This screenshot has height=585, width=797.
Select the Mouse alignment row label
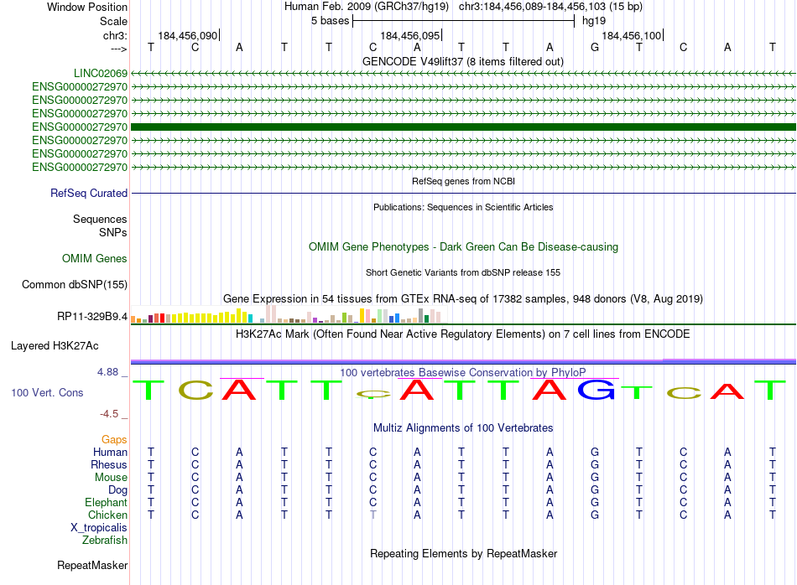(111, 478)
